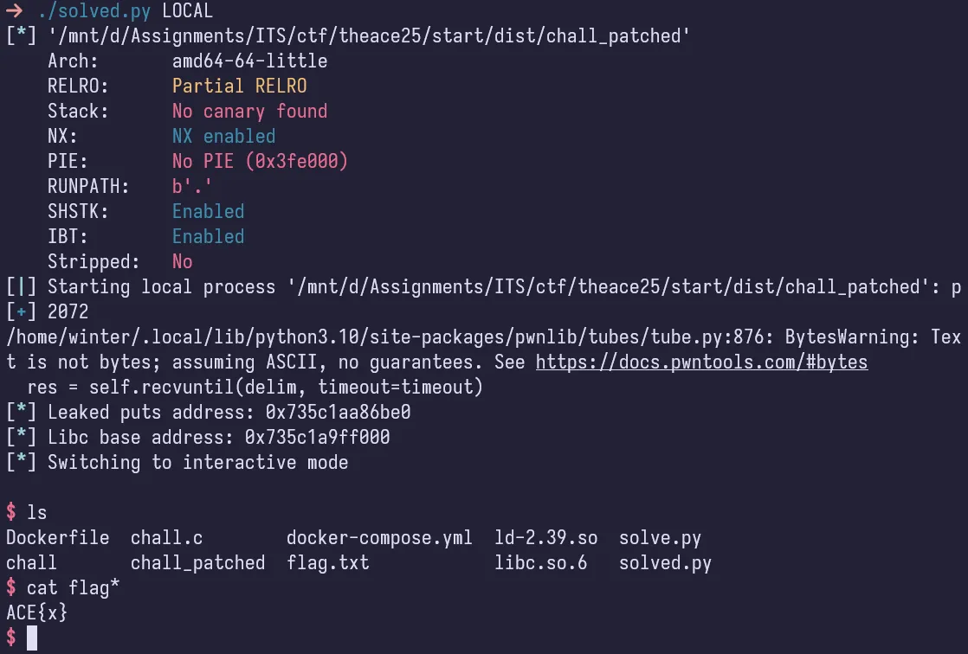Viewport: 968px width, 654px height.
Task: Click the leaked puts address 0x735c1aa86be0
Action: pyautogui.click(x=327, y=412)
